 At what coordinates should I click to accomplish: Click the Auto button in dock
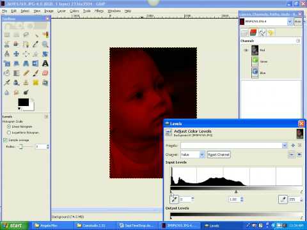[298, 22]
